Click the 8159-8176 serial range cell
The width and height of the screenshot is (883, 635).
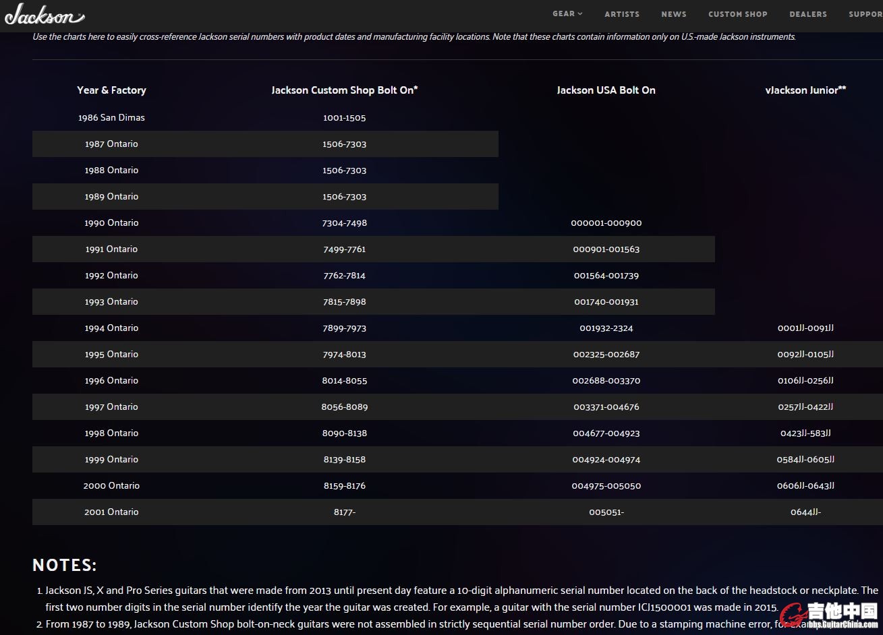coord(344,486)
